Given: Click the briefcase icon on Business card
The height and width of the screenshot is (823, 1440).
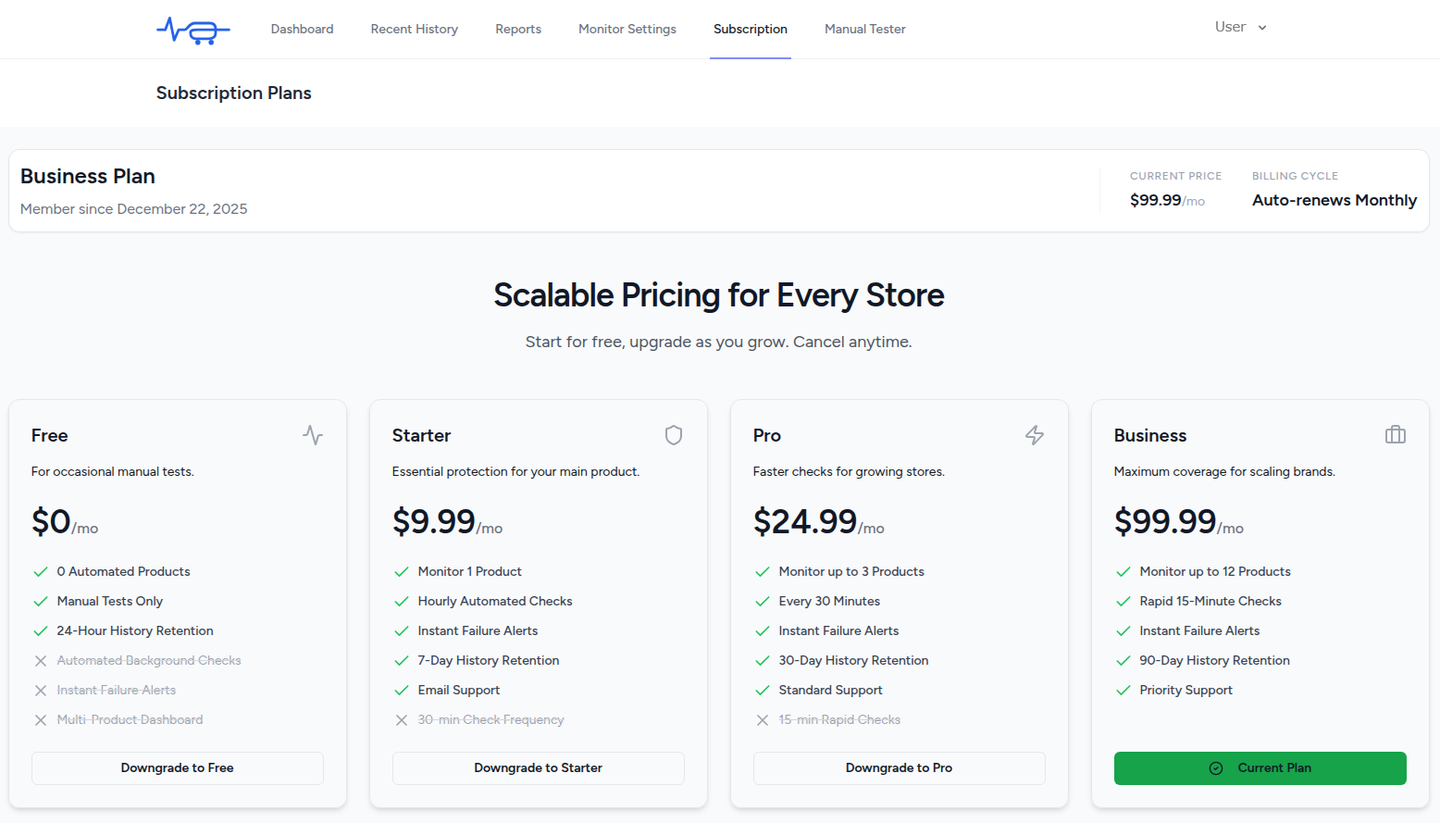Looking at the screenshot, I should tap(1396, 435).
